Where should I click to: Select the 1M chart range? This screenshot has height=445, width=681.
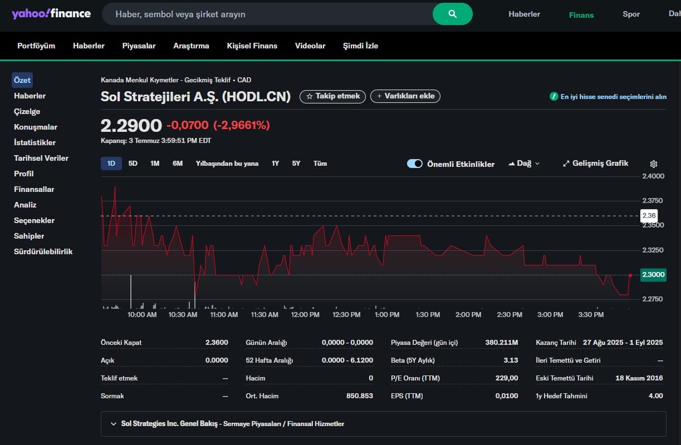tap(155, 164)
